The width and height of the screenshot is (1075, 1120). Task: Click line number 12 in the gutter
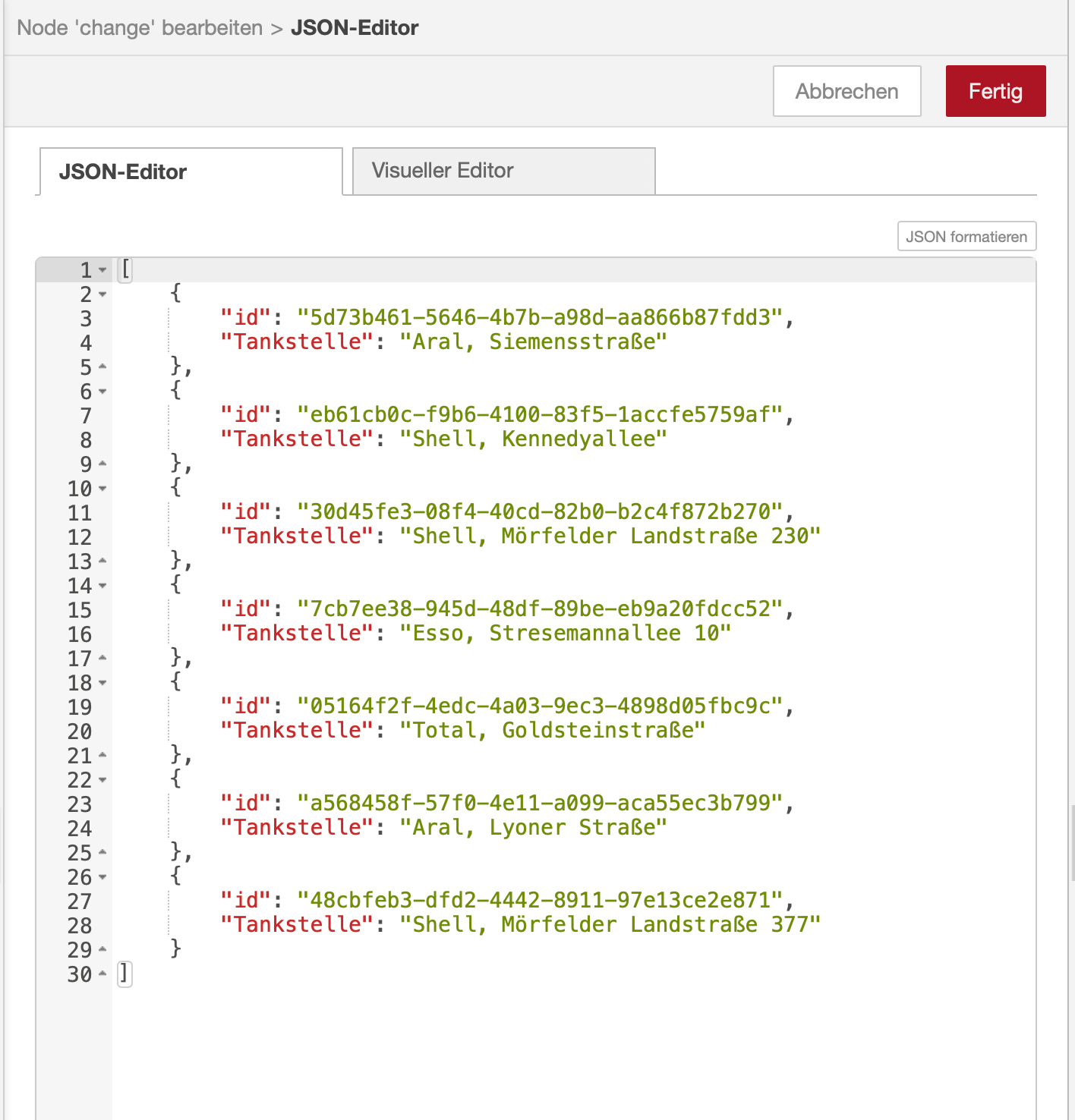[80, 537]
